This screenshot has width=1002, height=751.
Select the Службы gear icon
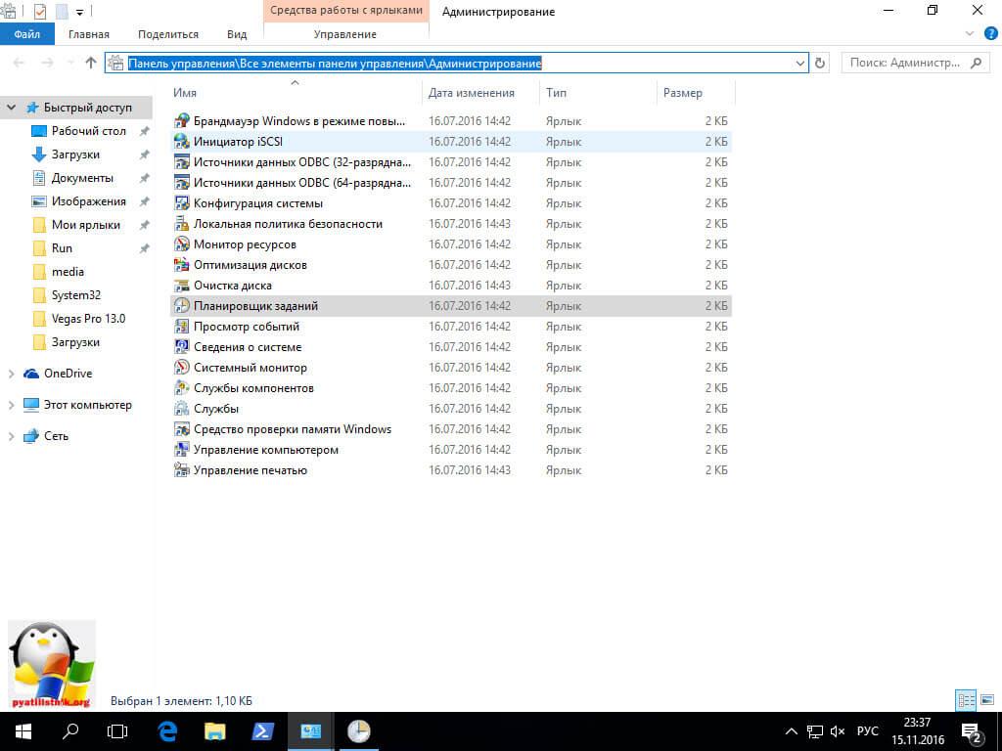click(182, 408)
